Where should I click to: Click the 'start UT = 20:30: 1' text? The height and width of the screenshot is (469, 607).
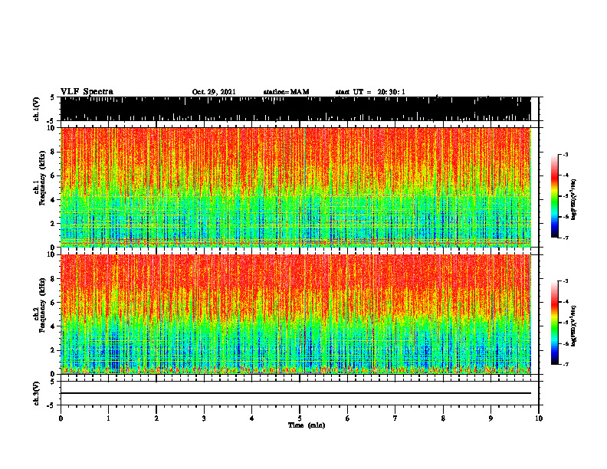[x=370, y=92]
